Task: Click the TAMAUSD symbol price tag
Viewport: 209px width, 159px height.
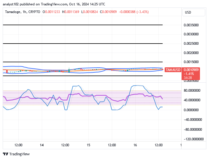Action: click(x=173, y=70)
